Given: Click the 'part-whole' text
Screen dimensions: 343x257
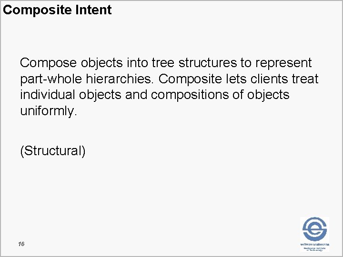Looking at the screenshot, I should [x=51, y=79].
